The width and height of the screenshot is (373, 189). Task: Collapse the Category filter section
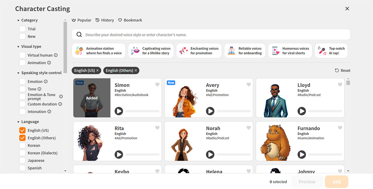(x=18, y=20)
